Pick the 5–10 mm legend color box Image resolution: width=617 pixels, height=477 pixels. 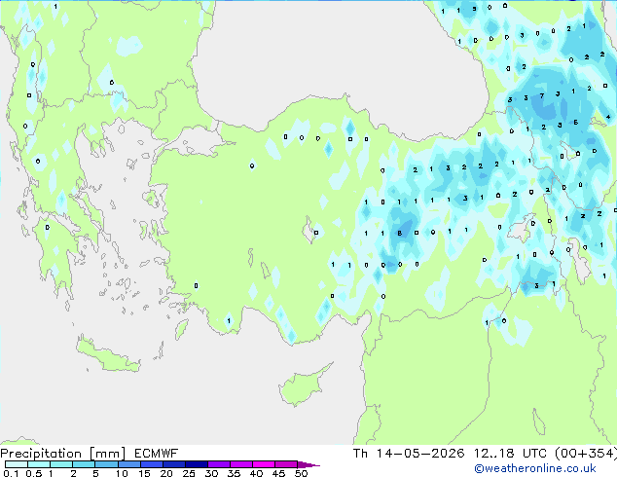[106, 464]
